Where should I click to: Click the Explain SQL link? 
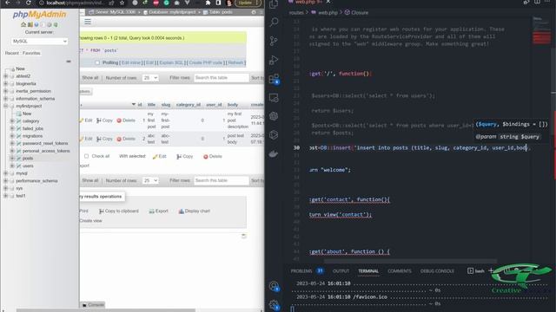click(x=171, y=62)
